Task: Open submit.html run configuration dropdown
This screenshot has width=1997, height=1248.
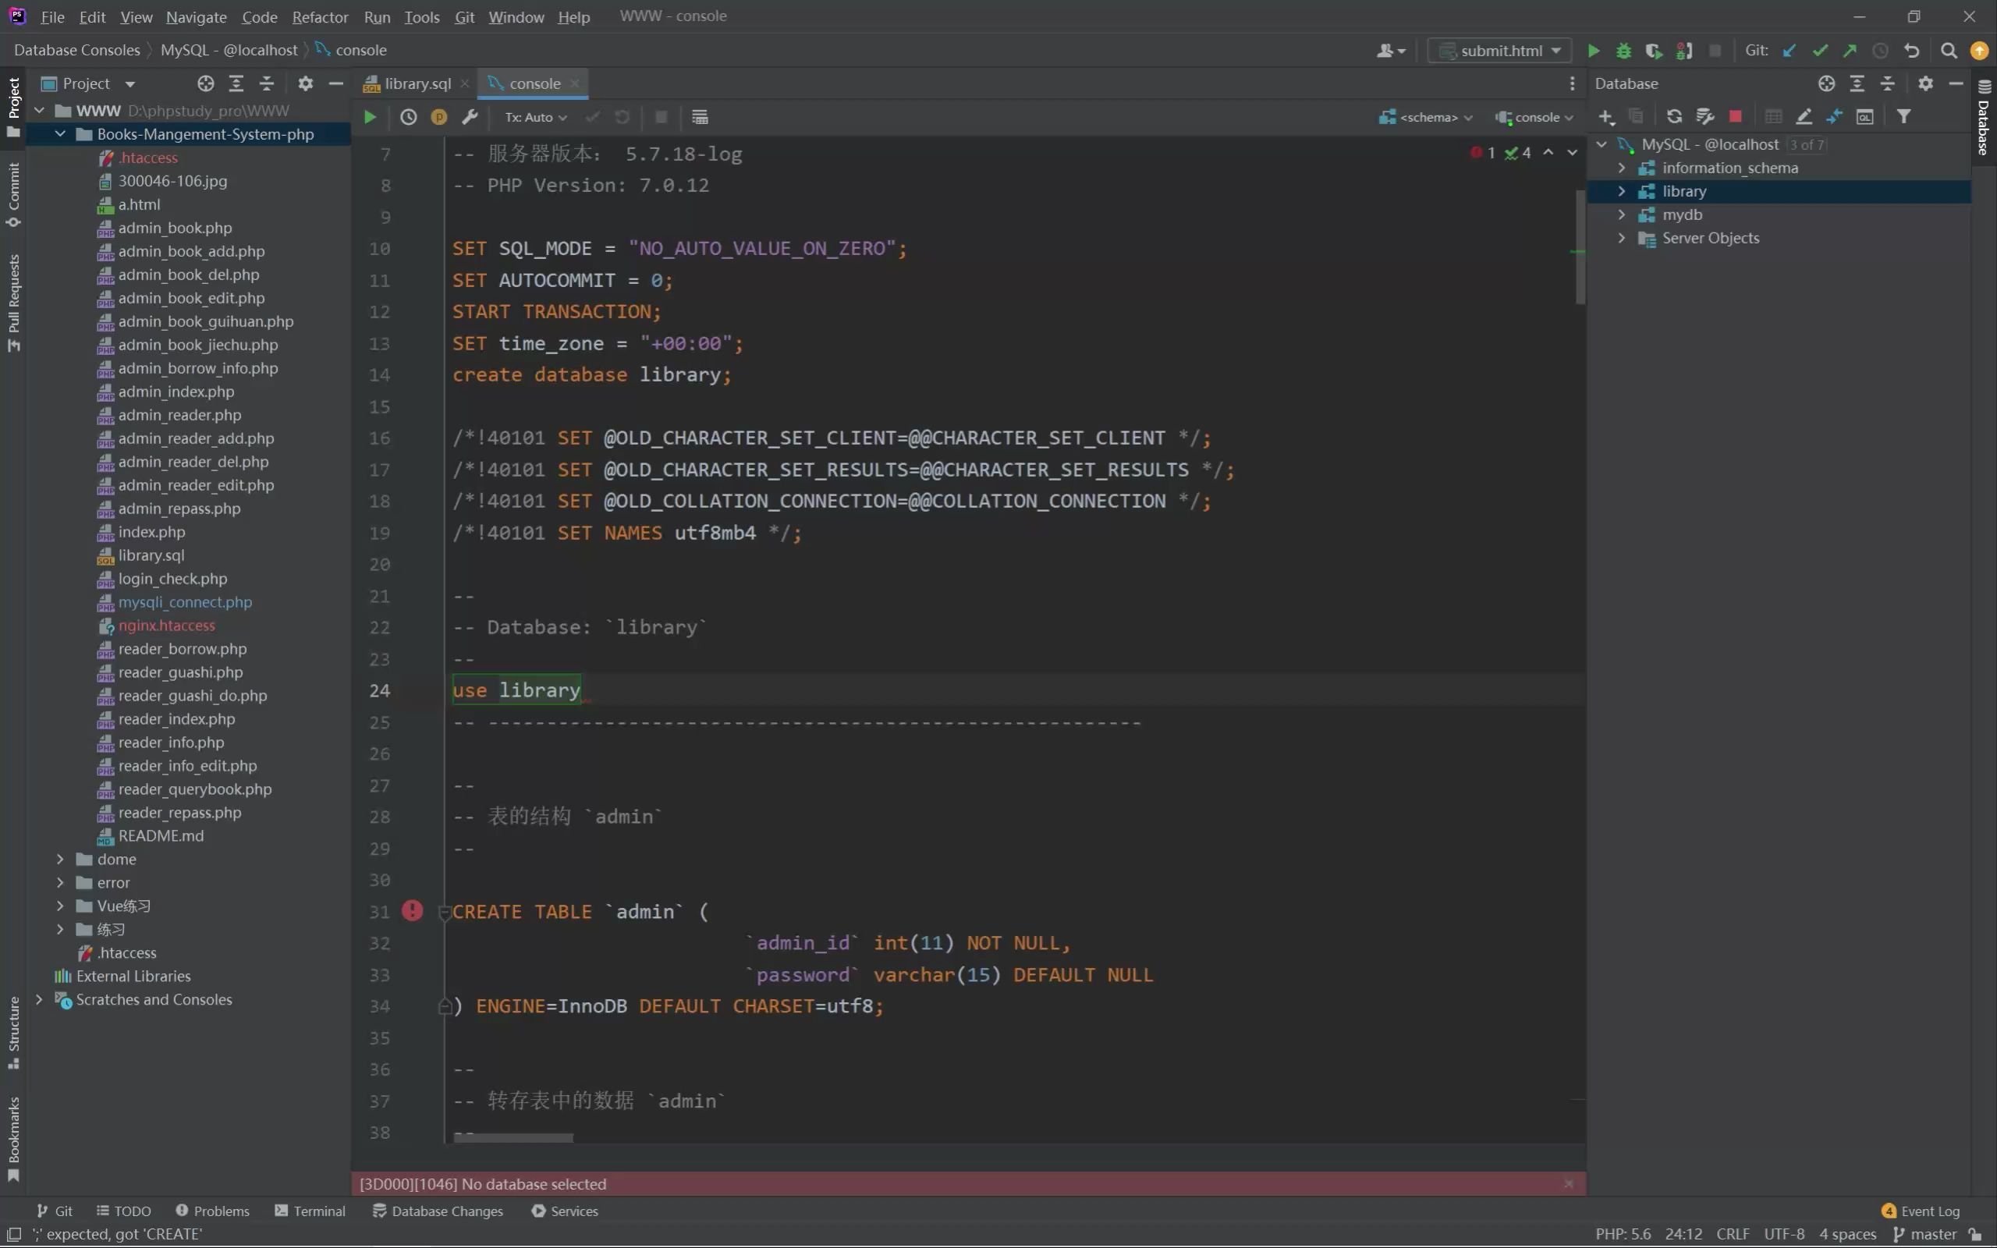Action: click(1500, 51)
